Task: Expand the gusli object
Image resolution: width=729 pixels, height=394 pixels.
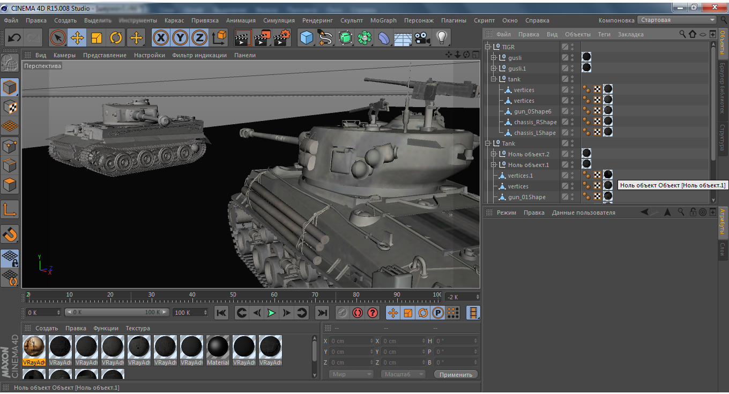Action: (494, 58)
